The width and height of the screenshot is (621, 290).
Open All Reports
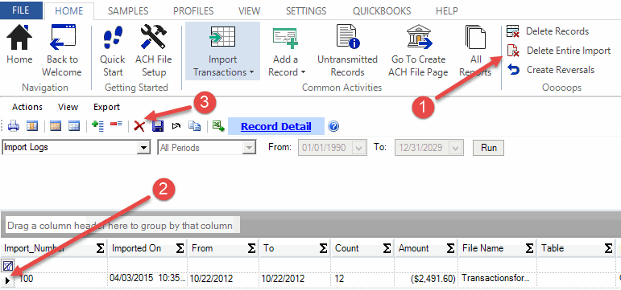pos(475,51)
